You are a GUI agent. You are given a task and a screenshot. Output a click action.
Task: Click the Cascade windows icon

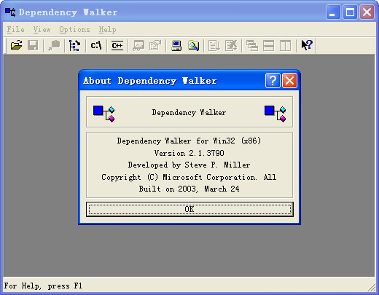[252, 45]
